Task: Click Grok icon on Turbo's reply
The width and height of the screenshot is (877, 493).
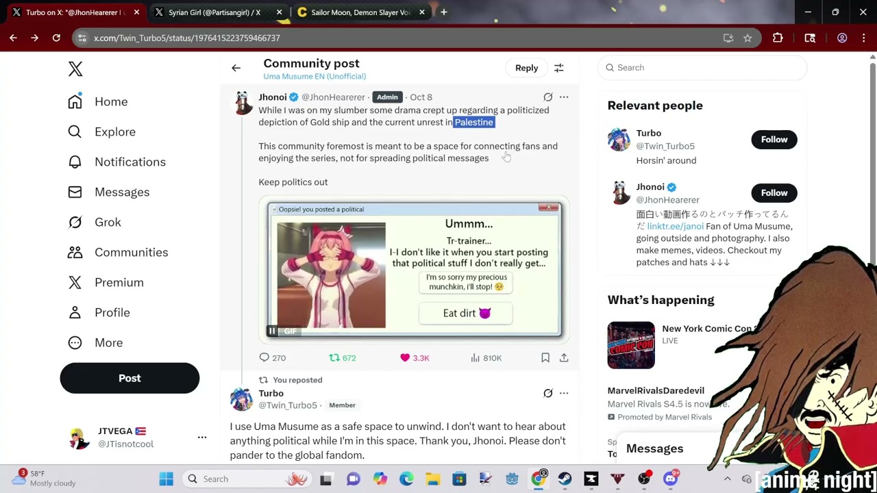Action: [x=548, y=393]
